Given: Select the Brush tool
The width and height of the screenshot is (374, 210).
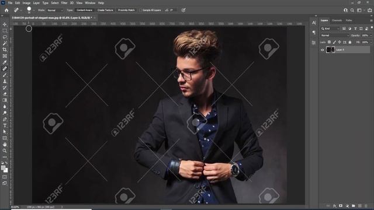Looking at the screenshot, I should tap(5, 75).
